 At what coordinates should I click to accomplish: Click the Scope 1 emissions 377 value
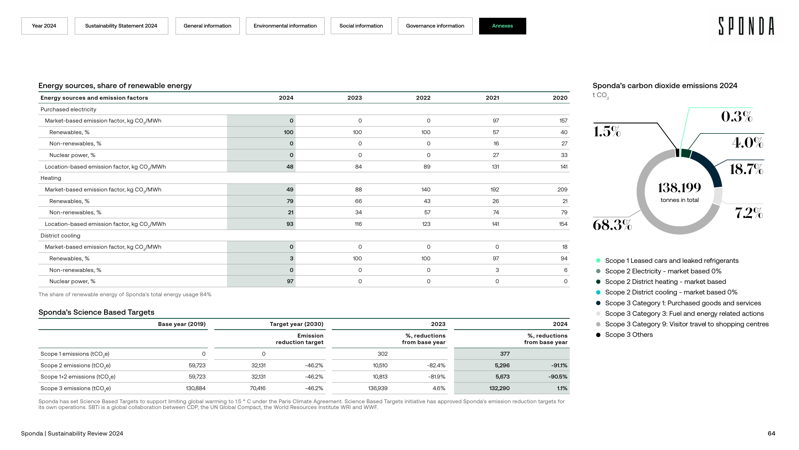click(504, 354)
